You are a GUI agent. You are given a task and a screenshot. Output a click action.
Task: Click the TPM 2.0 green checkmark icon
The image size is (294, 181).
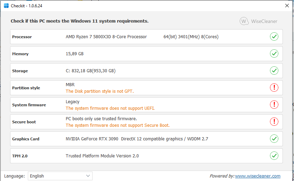click(x=274, y=156)
